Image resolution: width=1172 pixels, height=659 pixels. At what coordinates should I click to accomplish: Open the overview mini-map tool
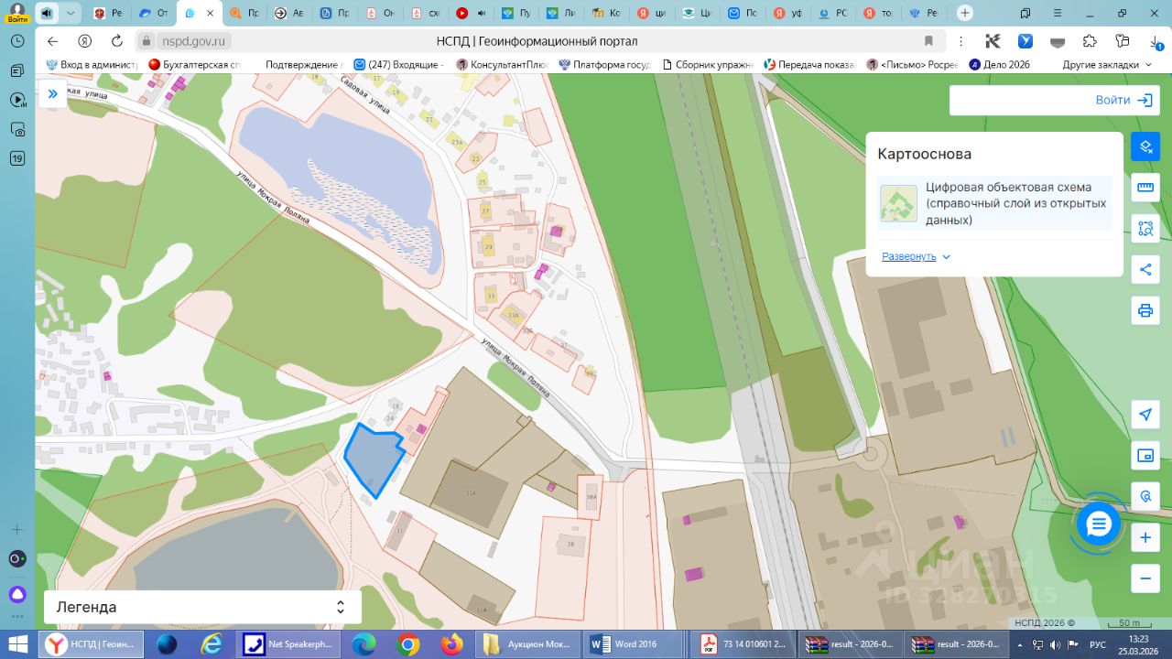pos(1145,456)
